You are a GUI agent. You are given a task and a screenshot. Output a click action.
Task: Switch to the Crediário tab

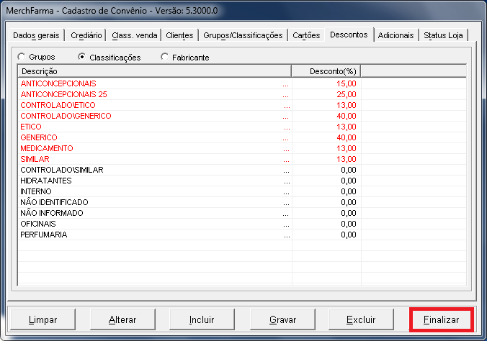87,35
